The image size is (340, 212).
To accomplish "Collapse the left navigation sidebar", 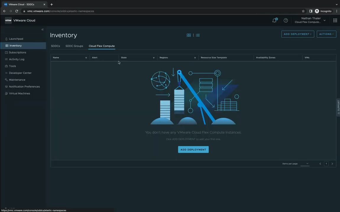I will [x=43, y=30].
